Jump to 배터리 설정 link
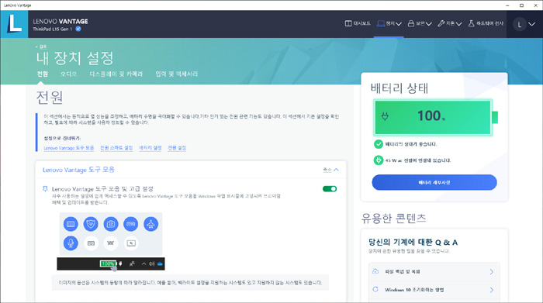 (150, 148)
